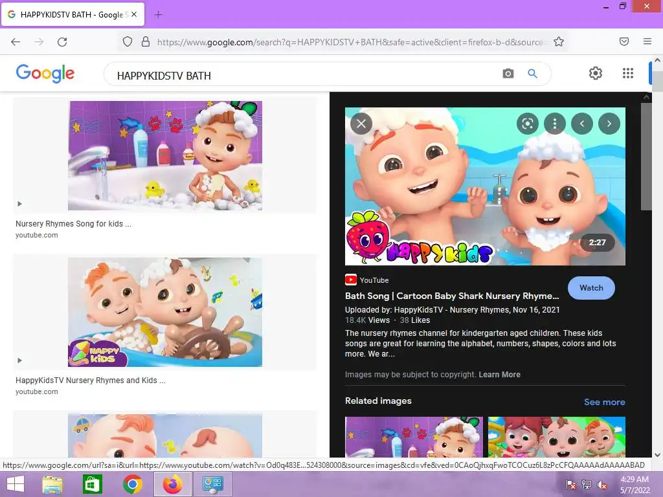Click the Action Center flag tray icon
Viewport: 663px width, 497px height.
[x=571, y=485]
